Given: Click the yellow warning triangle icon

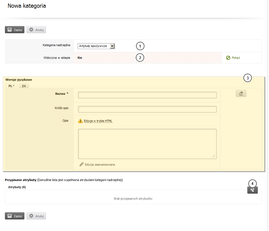Looking at the screenshot, I should pyautogui.click(x=80, y=121).
